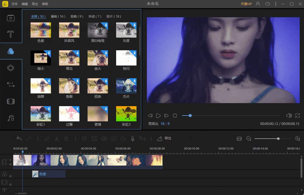
Task: Click the timeline horizontal scrollbar thumb
Action: [x=22, y=193]
